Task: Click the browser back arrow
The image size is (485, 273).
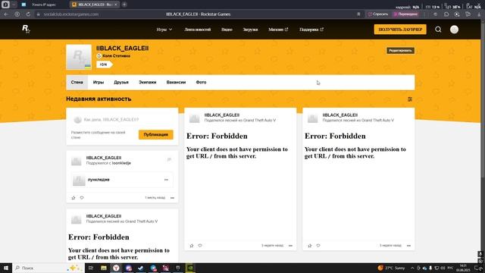Action: click(6, 14)
